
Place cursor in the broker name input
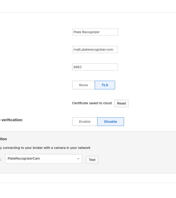[x=95, y=32]
